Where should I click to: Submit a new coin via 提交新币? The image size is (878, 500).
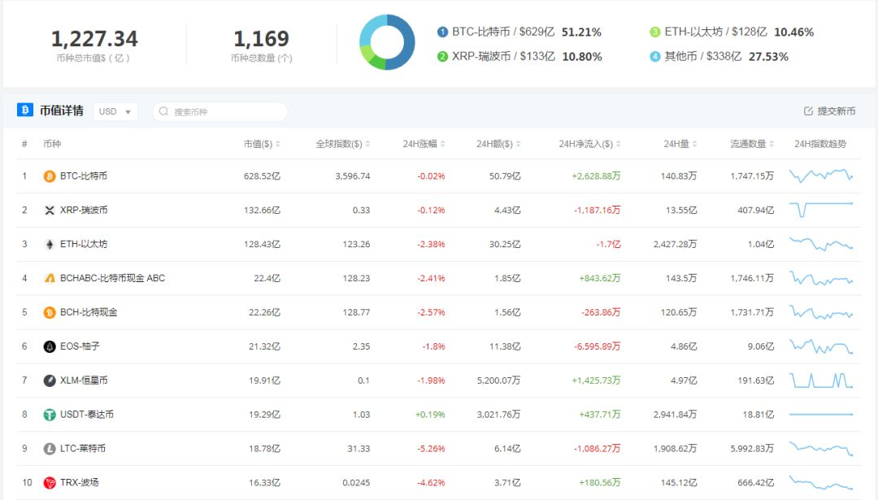point(829,111)
